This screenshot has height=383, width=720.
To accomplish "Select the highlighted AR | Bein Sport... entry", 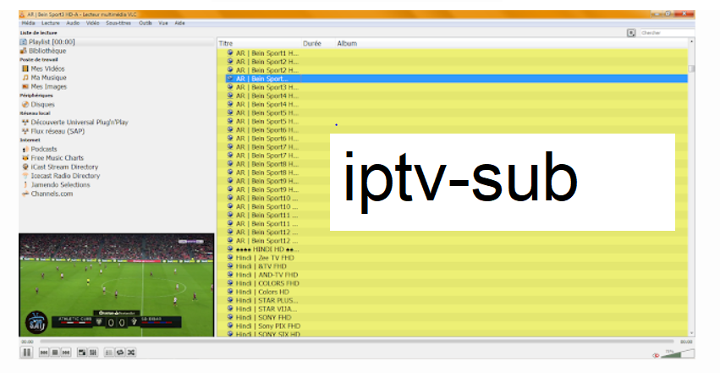I will click(457, 79).
